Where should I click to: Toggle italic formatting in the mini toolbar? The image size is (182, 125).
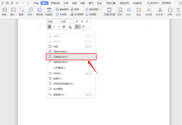(54, 27)
